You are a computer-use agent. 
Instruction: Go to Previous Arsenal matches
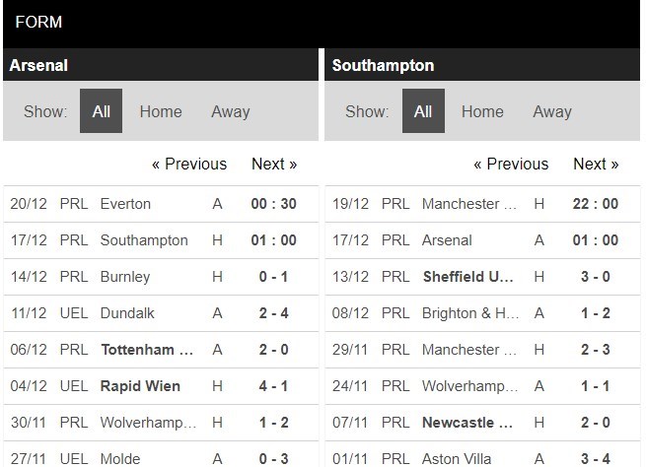pos(189,164)
